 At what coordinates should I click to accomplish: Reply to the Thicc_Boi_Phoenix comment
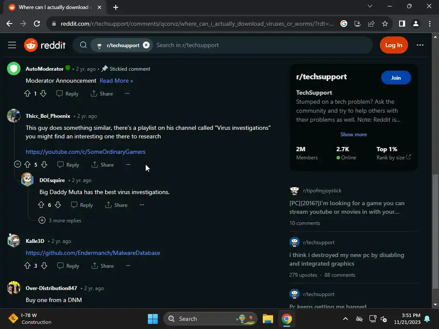68,164
